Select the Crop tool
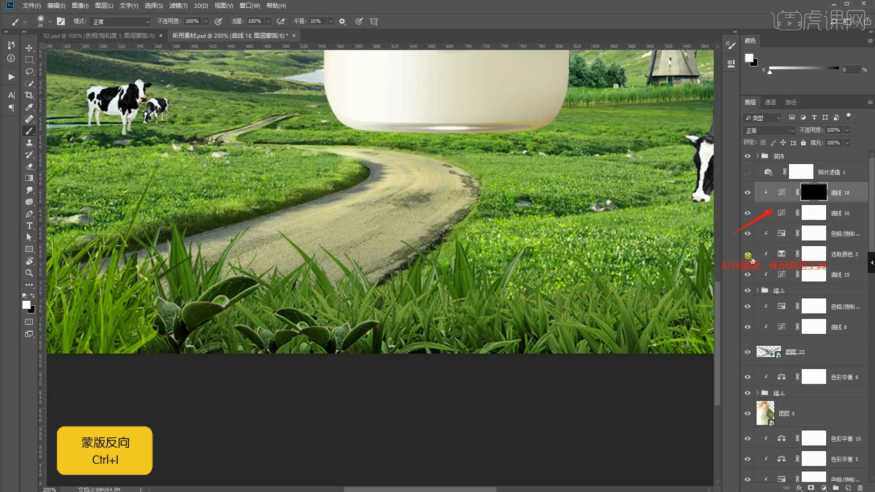 [x=29, y=95]
